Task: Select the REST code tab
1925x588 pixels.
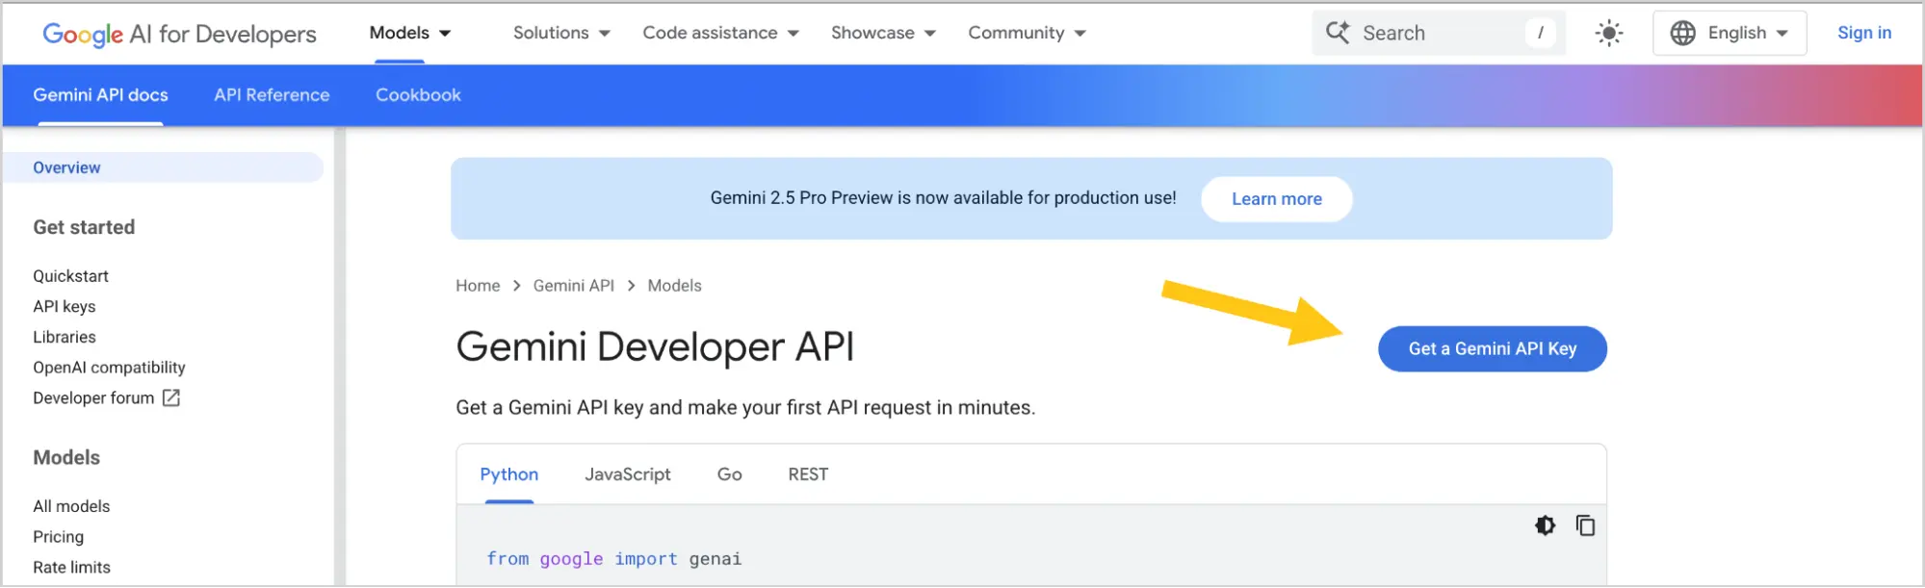Action: point(808,474)
